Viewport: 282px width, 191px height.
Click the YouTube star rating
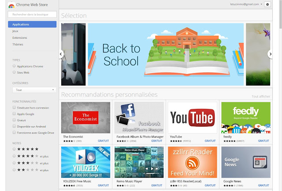(176, 141)
